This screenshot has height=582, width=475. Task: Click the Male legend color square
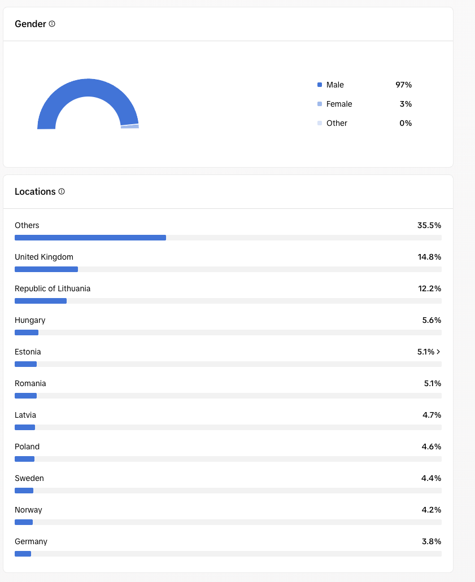click(319, 85)
